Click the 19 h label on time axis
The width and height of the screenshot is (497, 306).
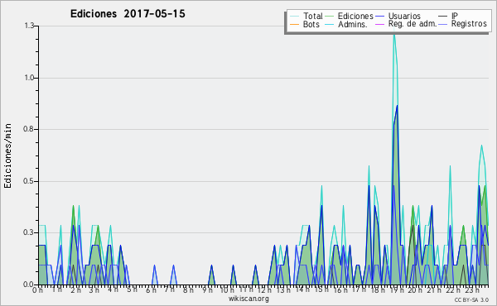tap(397, 289)
